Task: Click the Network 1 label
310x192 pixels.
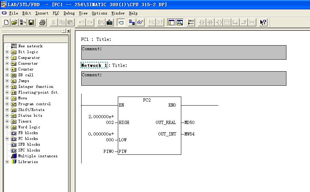Action: coord(94,65)
